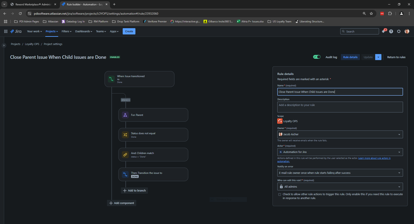Click the rule Description text area
The width and height of the screenshot is (414, 224).
[340, 107]
